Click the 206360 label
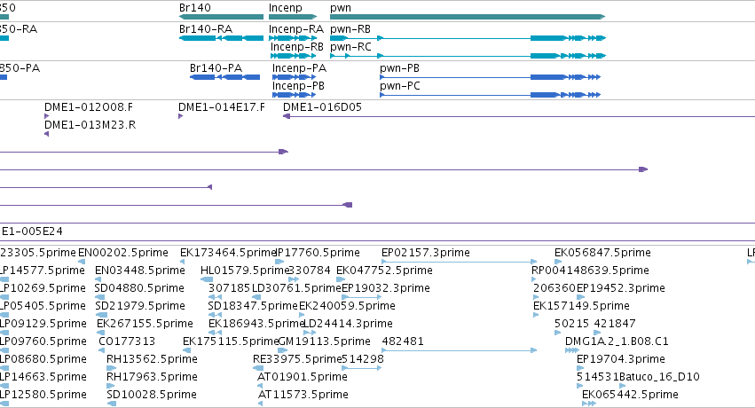The height and width of the screenshot is (408, 755). click(x=554, y=288)
